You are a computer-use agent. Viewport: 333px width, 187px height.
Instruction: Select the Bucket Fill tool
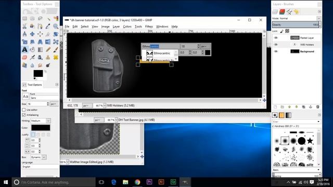[32, 49]
